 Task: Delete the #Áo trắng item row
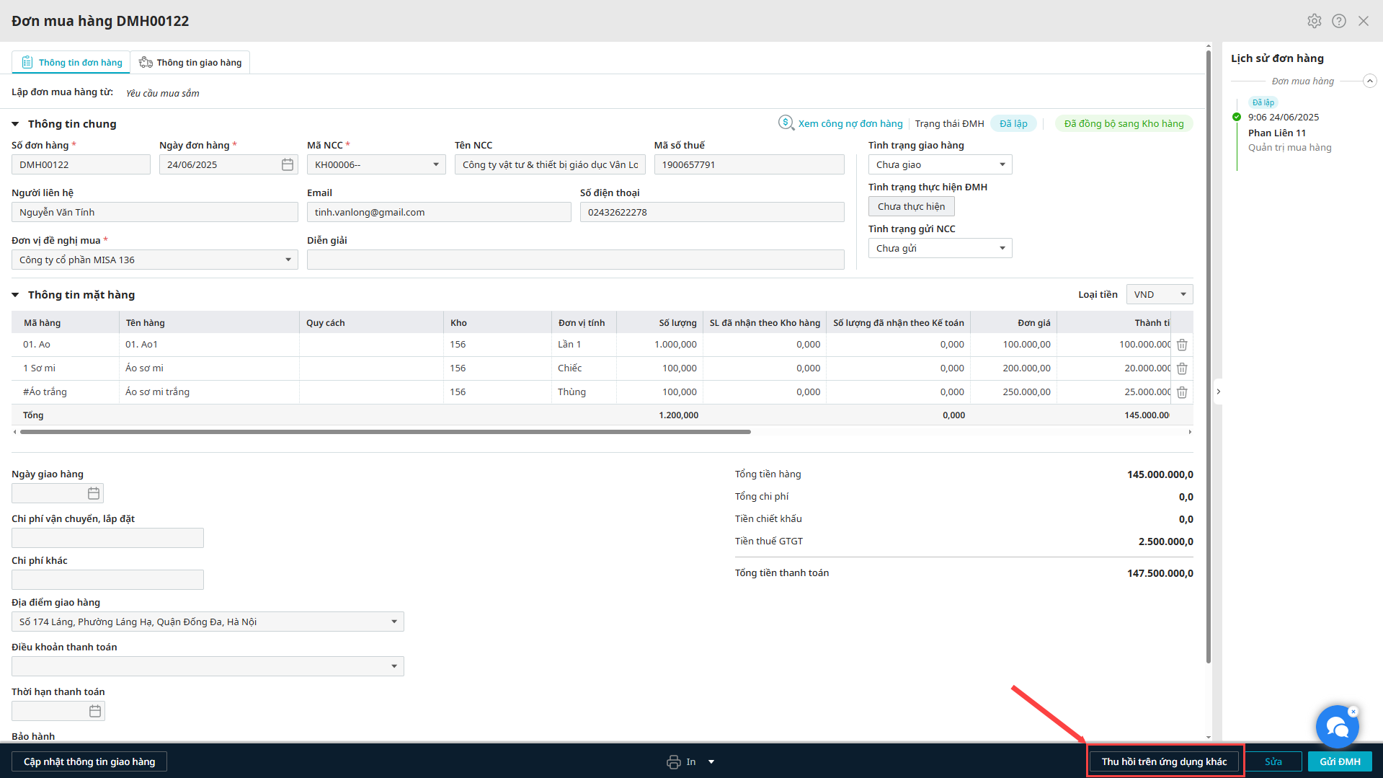click(x=1182, y=392)
